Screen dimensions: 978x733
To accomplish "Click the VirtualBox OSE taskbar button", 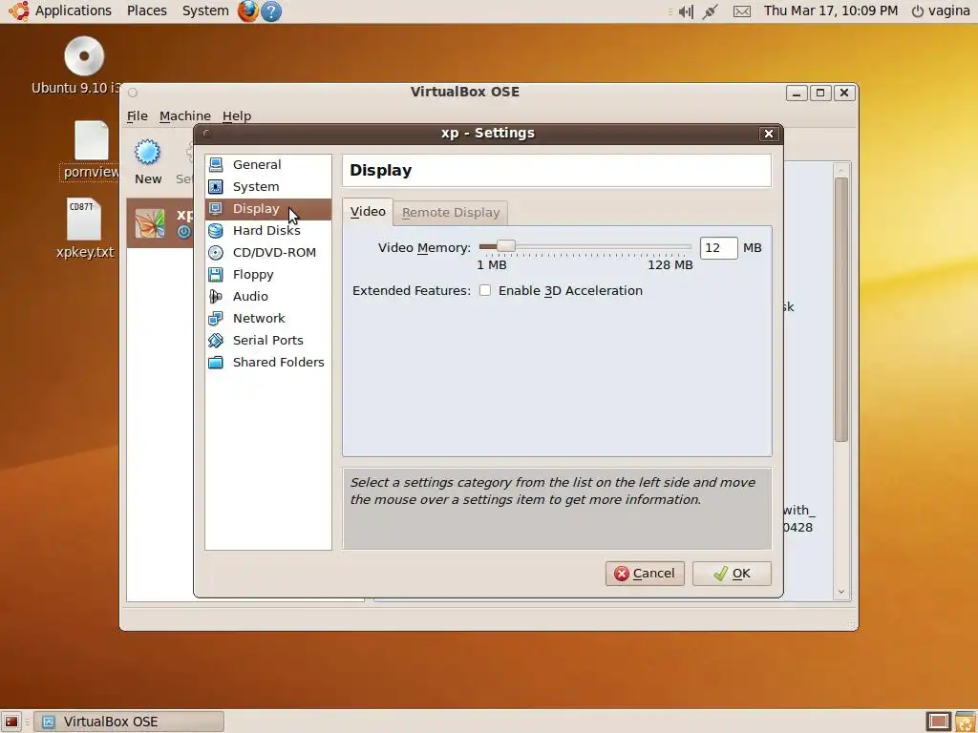I will (129, 722).
